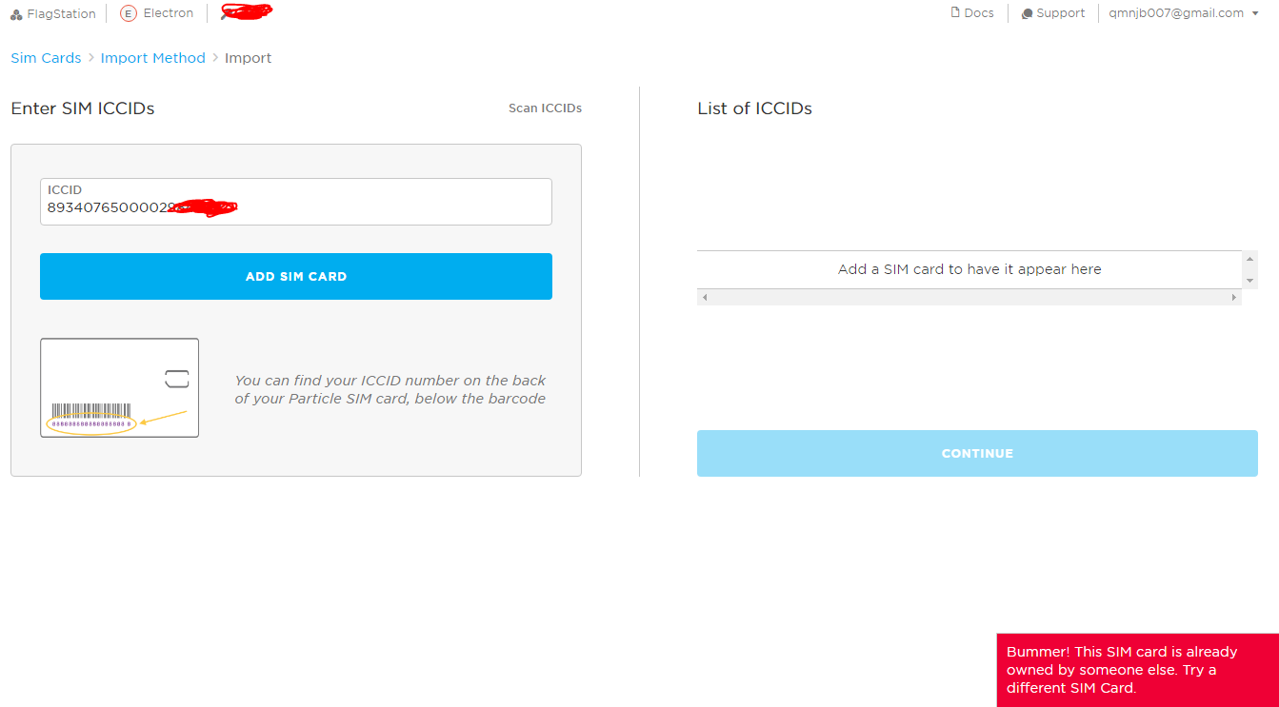Open the Docs page icon
Viewport: 1279px width, 707px height.
pos(955,13)
